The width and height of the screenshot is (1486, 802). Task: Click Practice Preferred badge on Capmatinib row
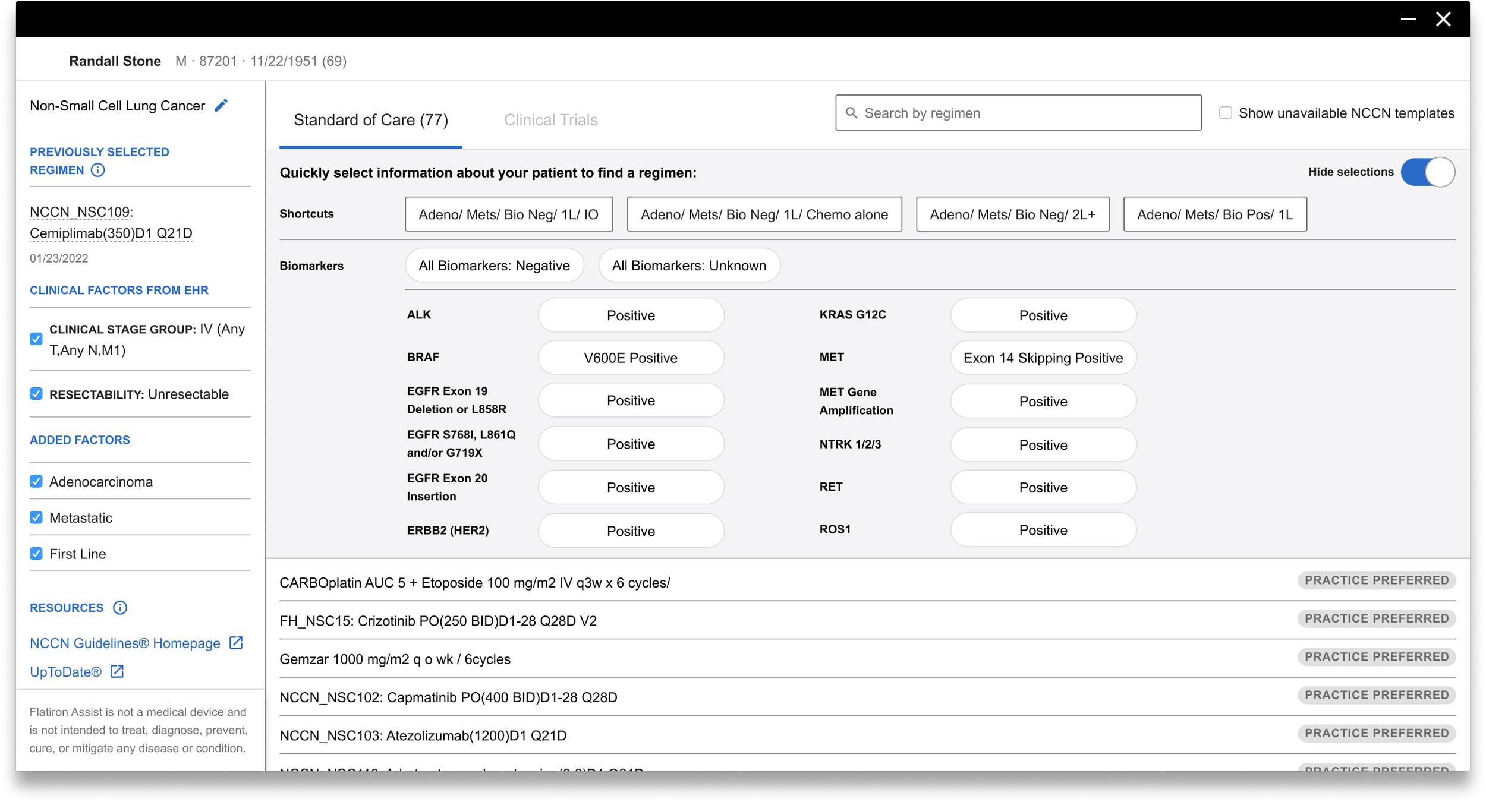tap(1377, 695)
